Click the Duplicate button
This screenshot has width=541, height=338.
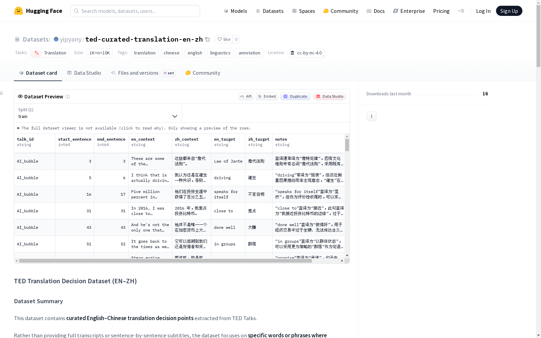(295, 96)
